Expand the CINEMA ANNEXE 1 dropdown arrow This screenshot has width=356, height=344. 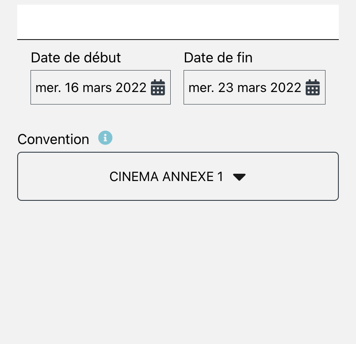point(239,177)
